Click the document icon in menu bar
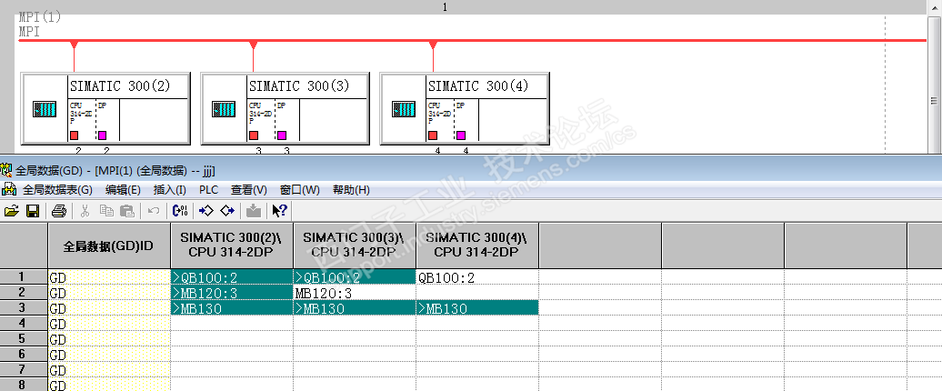Image resolution: width=942 pixels, height=391 pixels. (8, 190)
